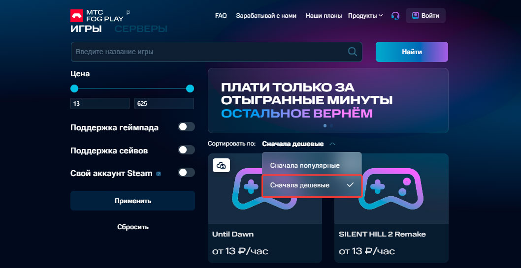Open the Until Dawn game card image
Viewport: 521px width, 268px height.
(x=265, y=189)
